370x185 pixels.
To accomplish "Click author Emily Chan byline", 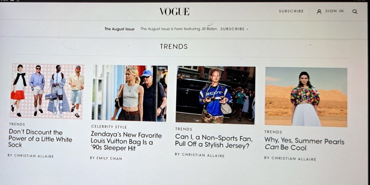I will (x=106, y=158).
